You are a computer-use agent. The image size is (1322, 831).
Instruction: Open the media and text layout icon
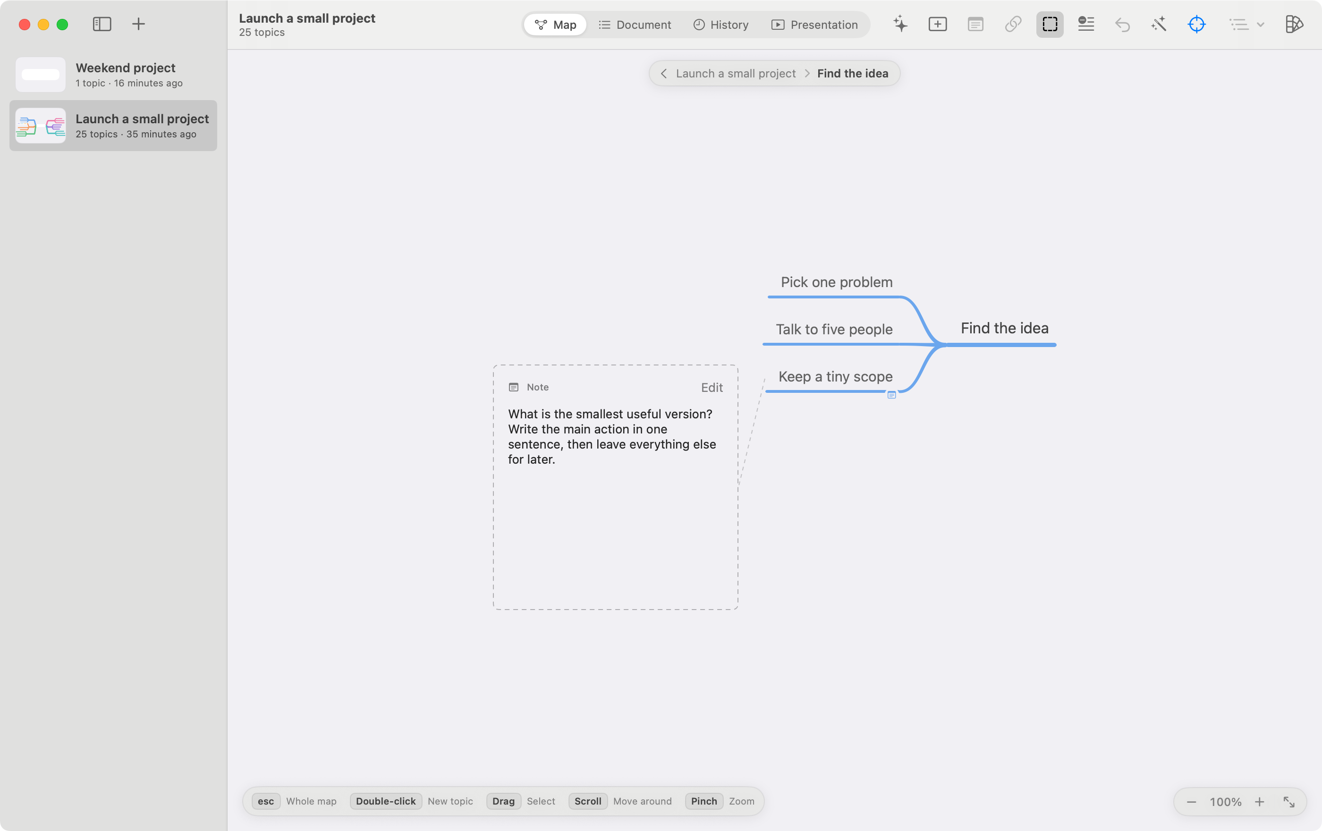coord(1086,24)
